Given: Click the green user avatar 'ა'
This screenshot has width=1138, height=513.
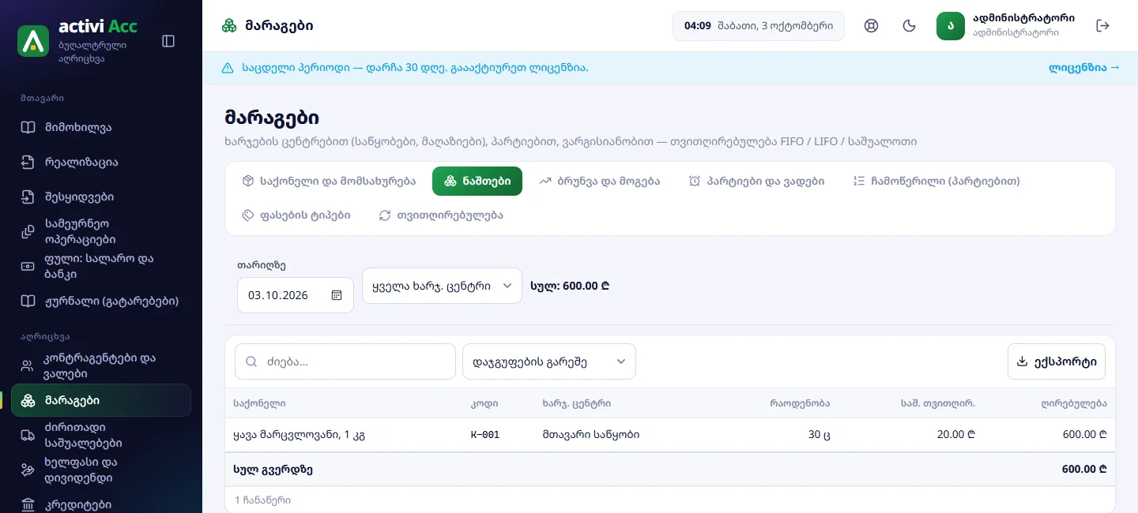Looking at the screenshot, I should [951, 26].
